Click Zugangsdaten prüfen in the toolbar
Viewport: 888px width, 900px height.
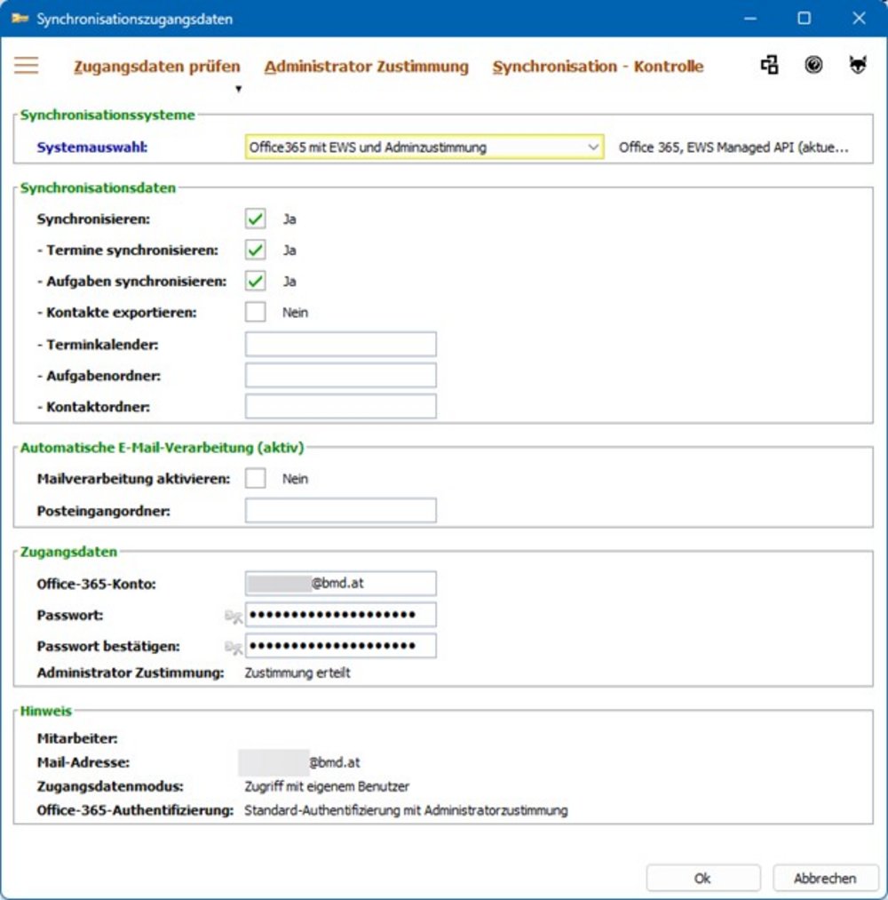[x=156, y=67]
